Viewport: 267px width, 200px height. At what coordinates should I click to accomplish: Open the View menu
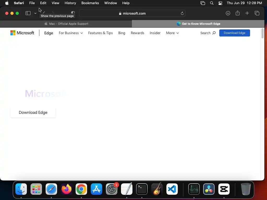pyautogui.click(x=56, y=3)
